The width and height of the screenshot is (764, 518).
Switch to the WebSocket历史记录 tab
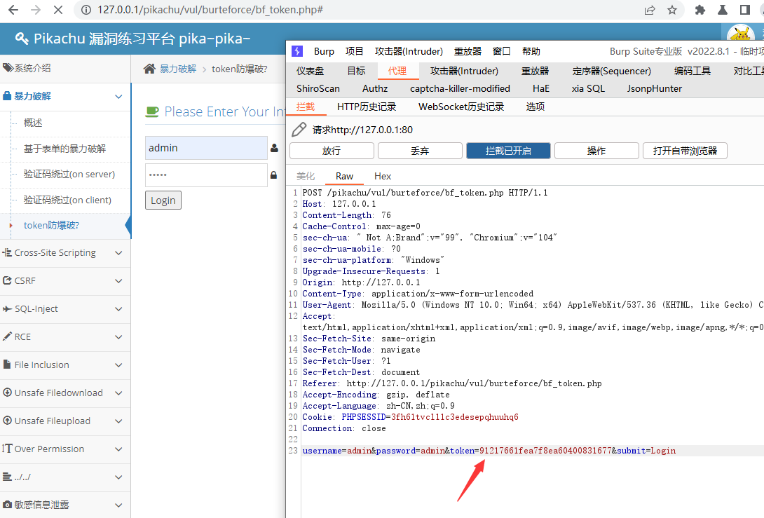point(461,107)
